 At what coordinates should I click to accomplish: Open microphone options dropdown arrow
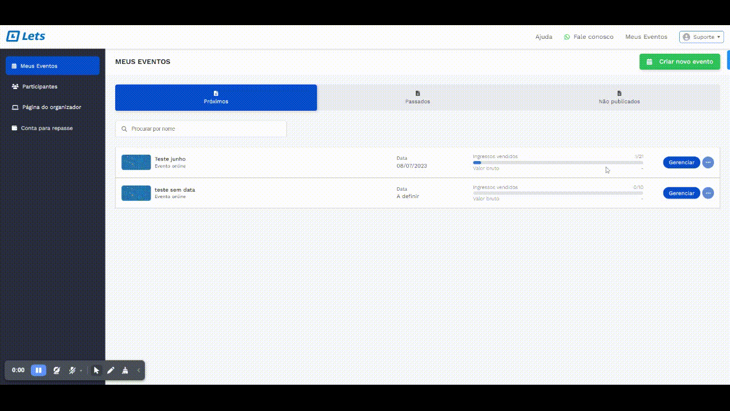click(81, 371)
